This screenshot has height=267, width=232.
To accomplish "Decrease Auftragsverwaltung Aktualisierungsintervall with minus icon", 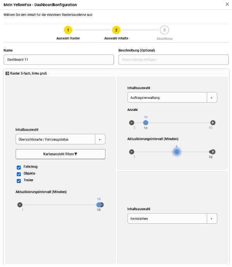I will coord(131,152).
